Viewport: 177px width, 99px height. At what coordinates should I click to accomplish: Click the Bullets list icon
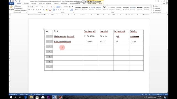point(54,7)
